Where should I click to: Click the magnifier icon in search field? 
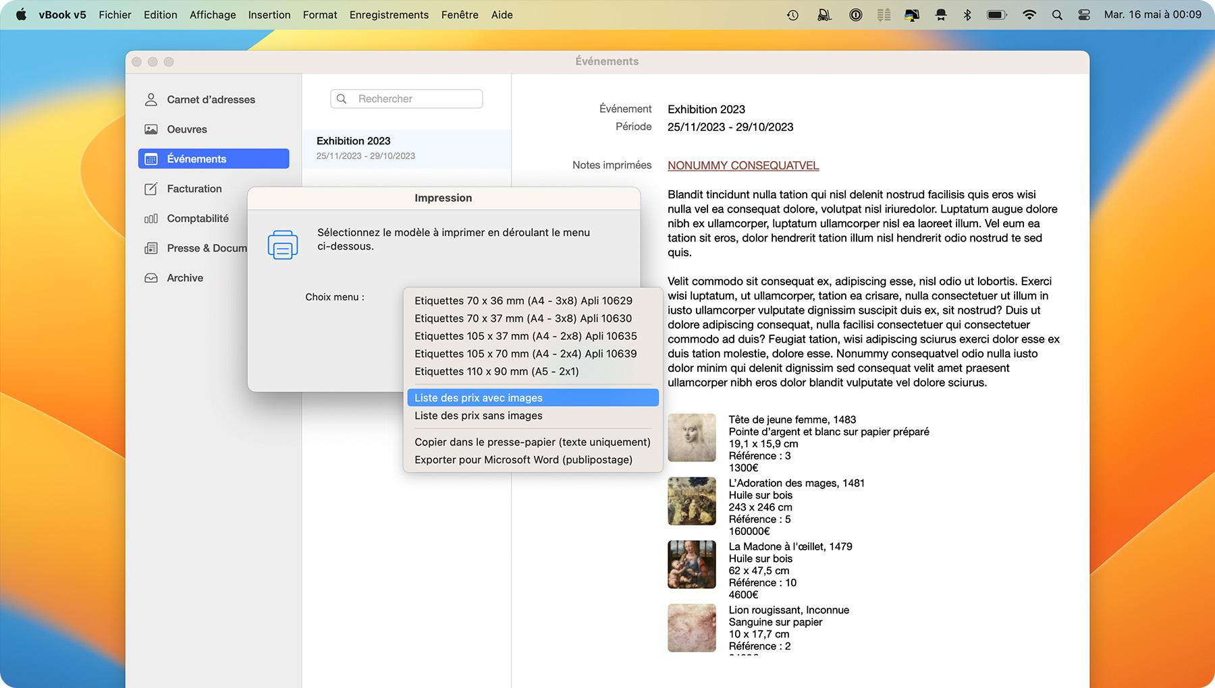342,99
